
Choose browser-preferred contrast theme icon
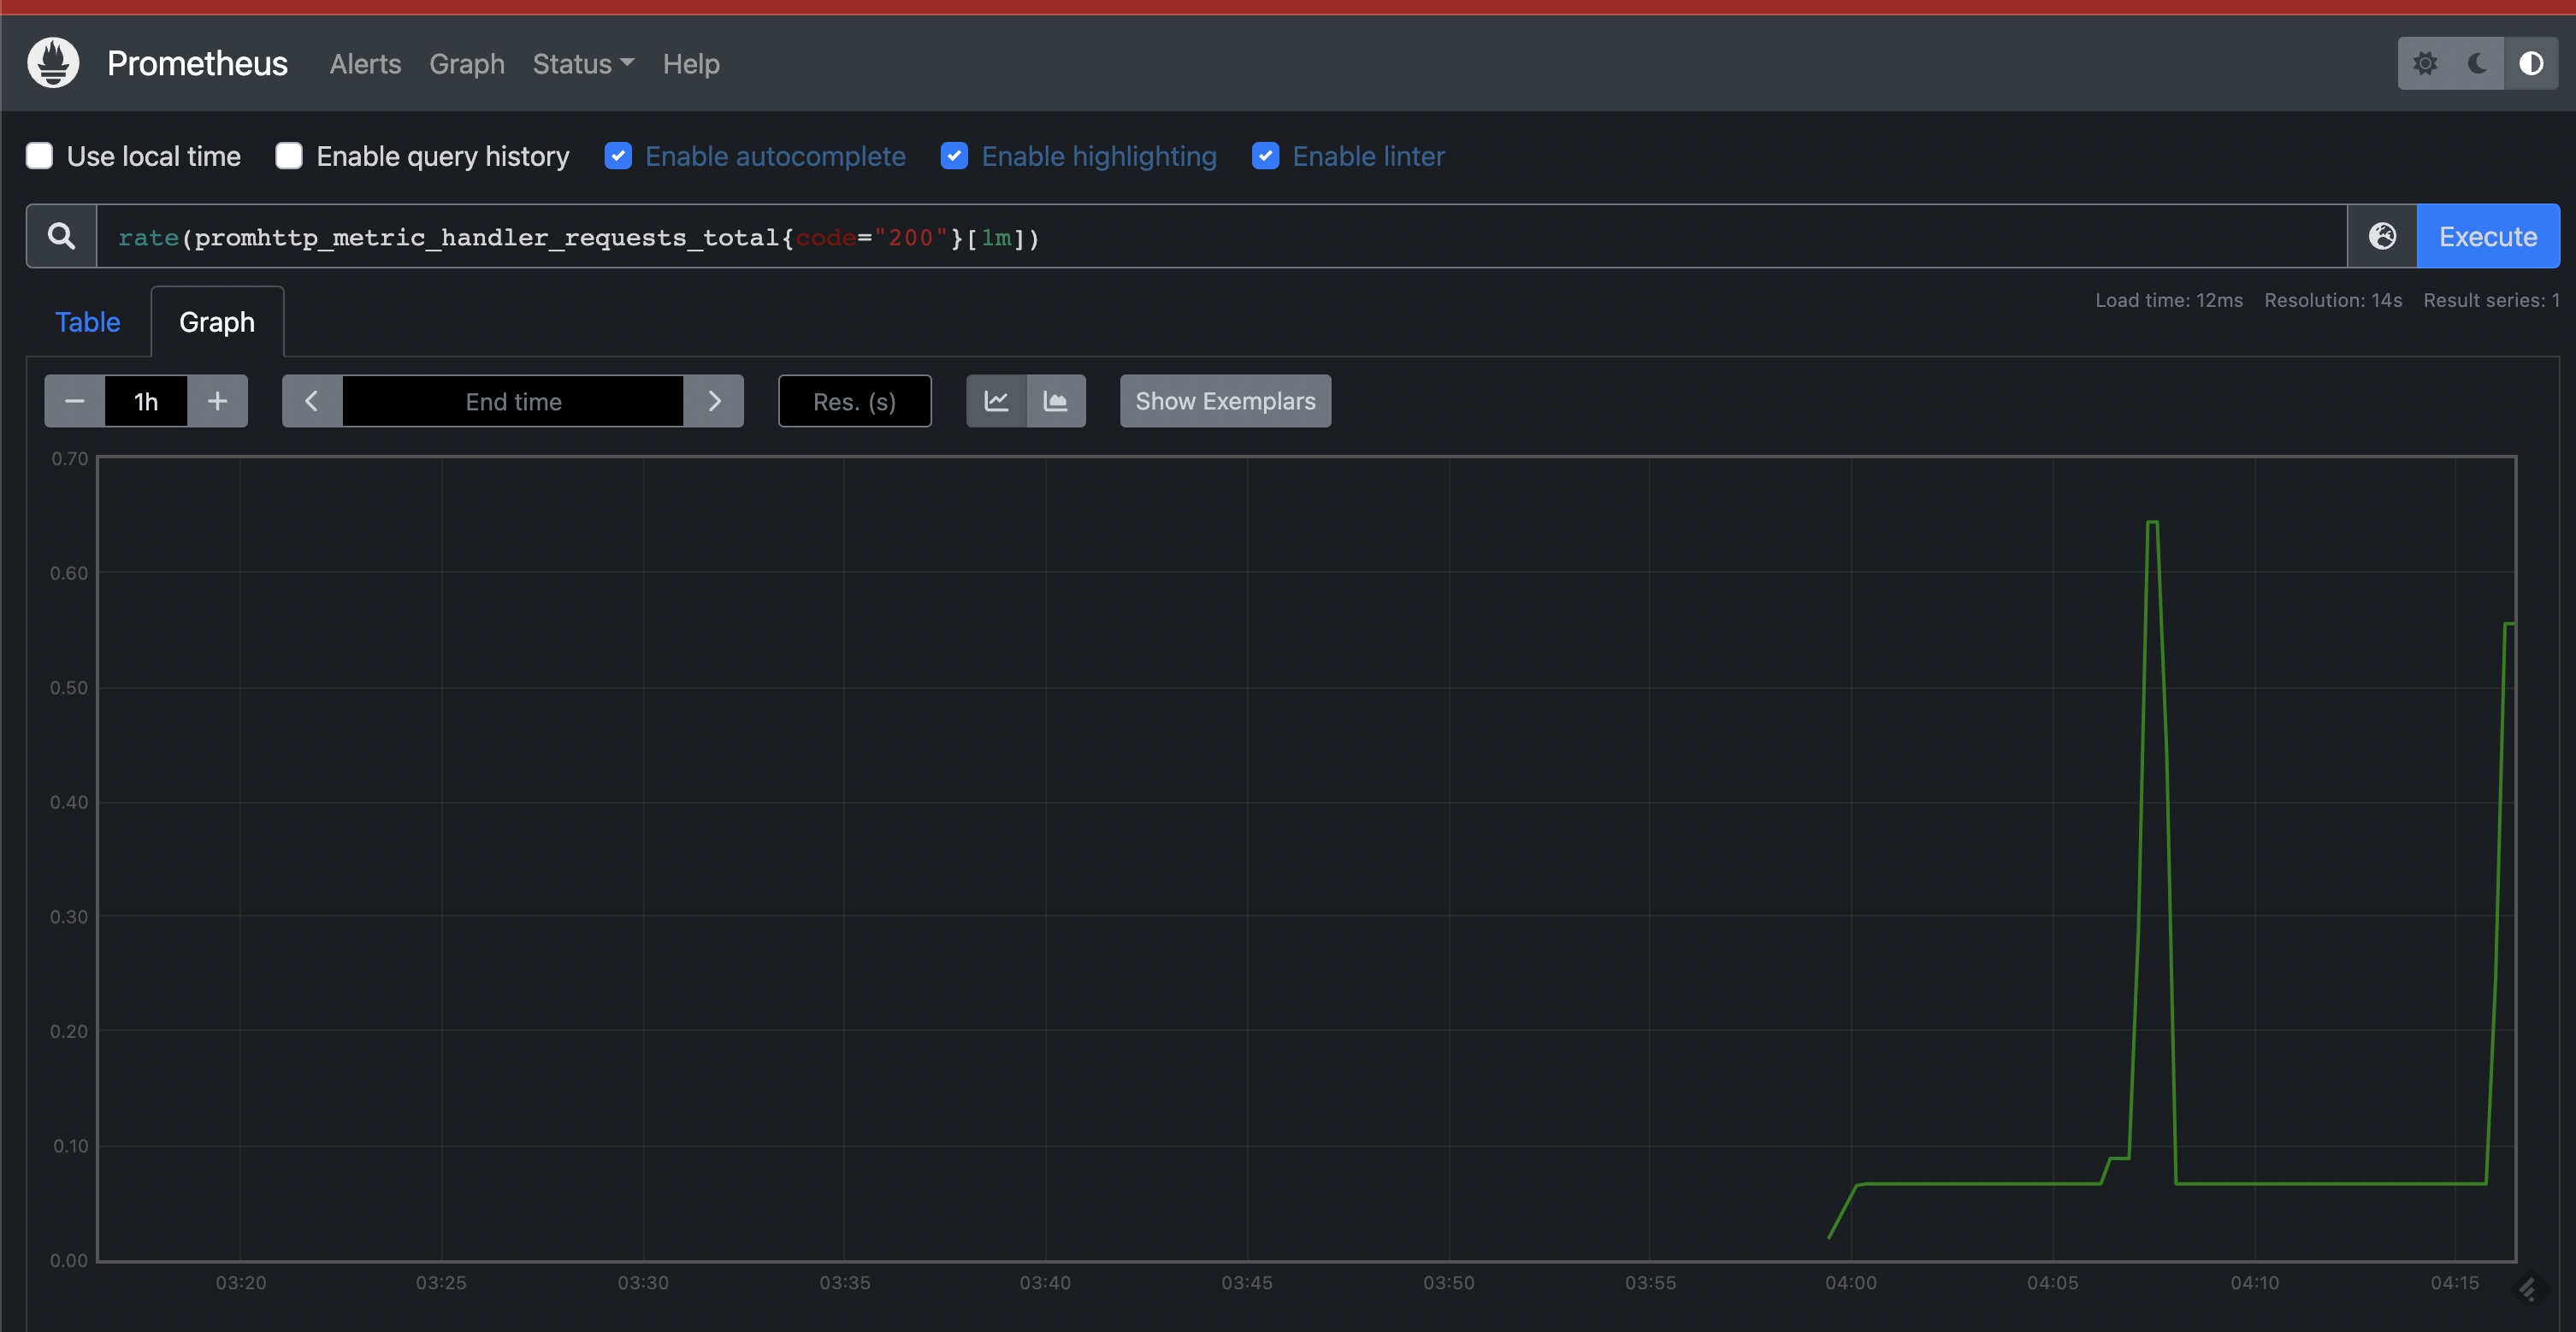click(x=2530, y=64)
